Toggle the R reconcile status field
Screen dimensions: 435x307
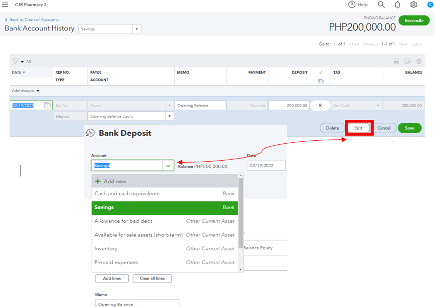coord(320,106)
